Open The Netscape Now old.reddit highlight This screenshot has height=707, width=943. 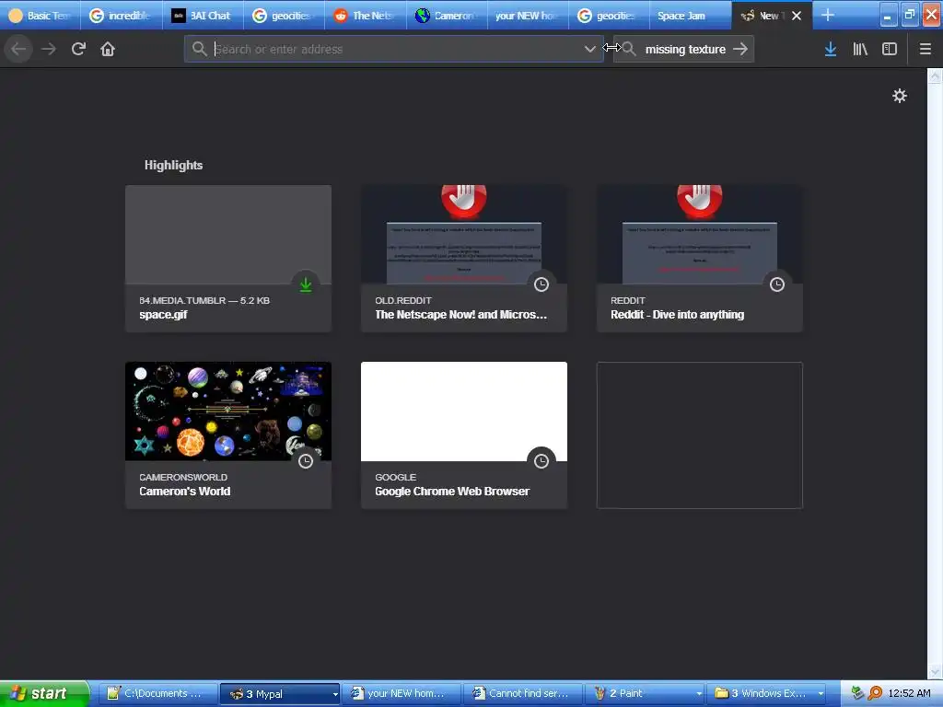464,259
